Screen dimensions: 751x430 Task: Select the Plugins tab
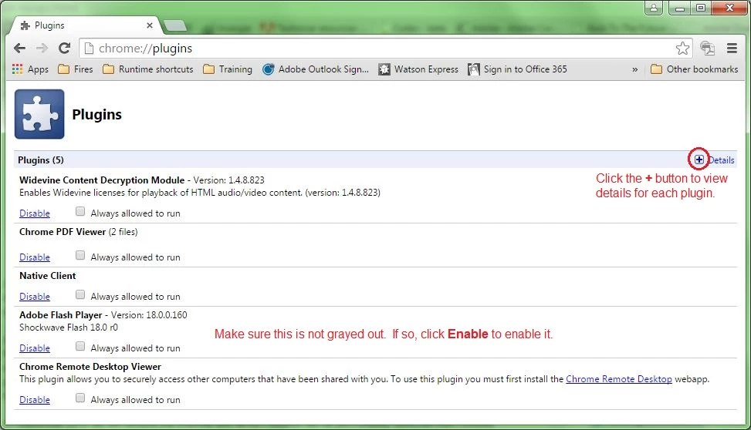pos(86,25)
